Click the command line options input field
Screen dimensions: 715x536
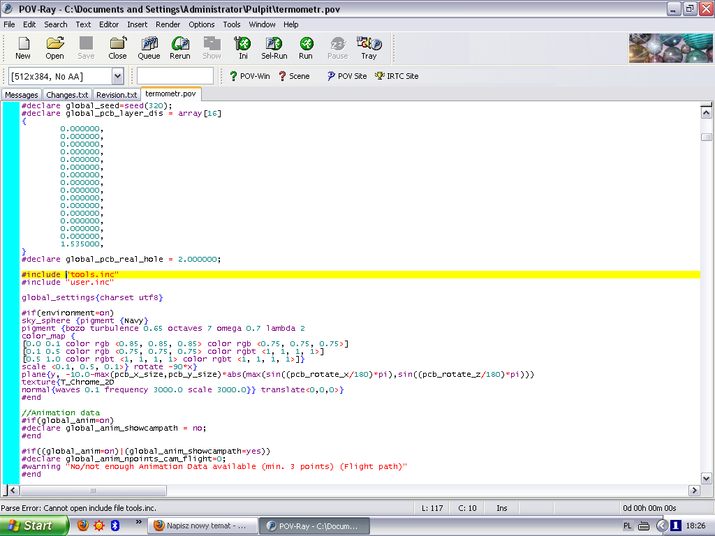pos(175,76)
